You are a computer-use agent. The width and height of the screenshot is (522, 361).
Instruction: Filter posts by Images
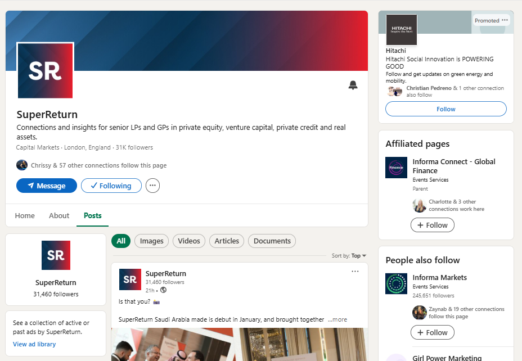pyautogui.click(x=151, y=241)
